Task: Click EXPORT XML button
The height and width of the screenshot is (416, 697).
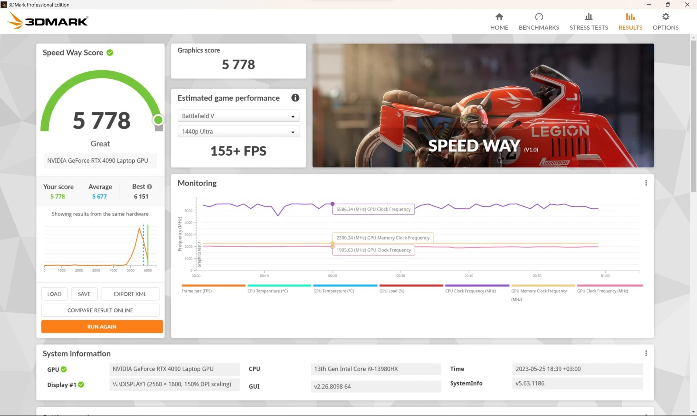Action: 130,294
